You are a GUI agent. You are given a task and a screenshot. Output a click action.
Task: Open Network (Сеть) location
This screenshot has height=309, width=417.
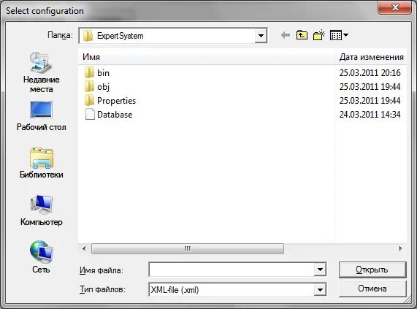[x=41, y=257]
